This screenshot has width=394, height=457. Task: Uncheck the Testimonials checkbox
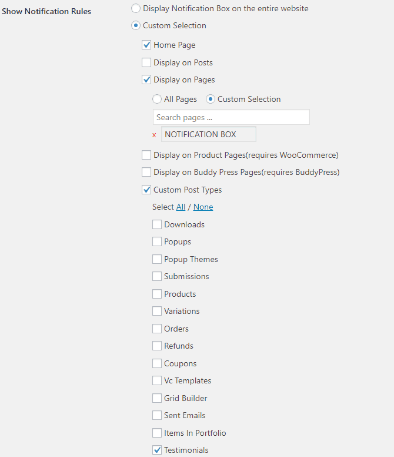pyautogui.click(x=157, y=450)
